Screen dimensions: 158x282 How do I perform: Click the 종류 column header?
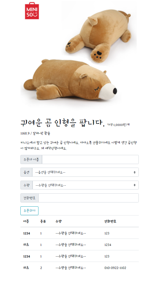pyautogui.click(x=43, y=221)
